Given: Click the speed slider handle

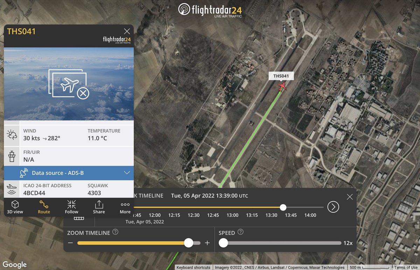Looking at the screenshot, I should pos(223,243).
